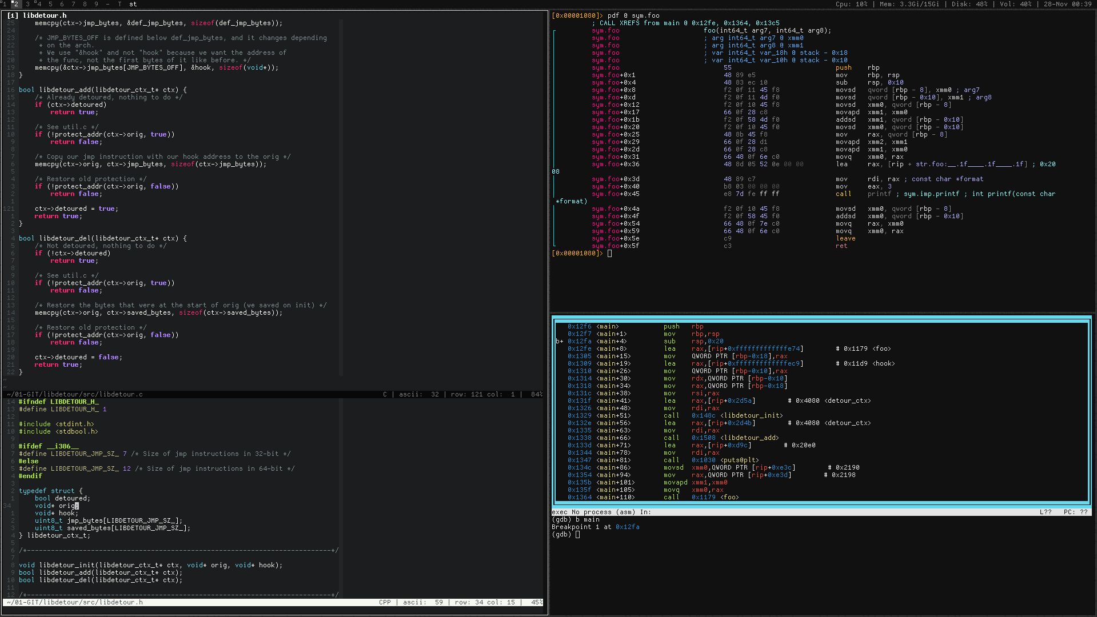
Task: Click the Disk usage status indicator
Action: pos(969,4)
